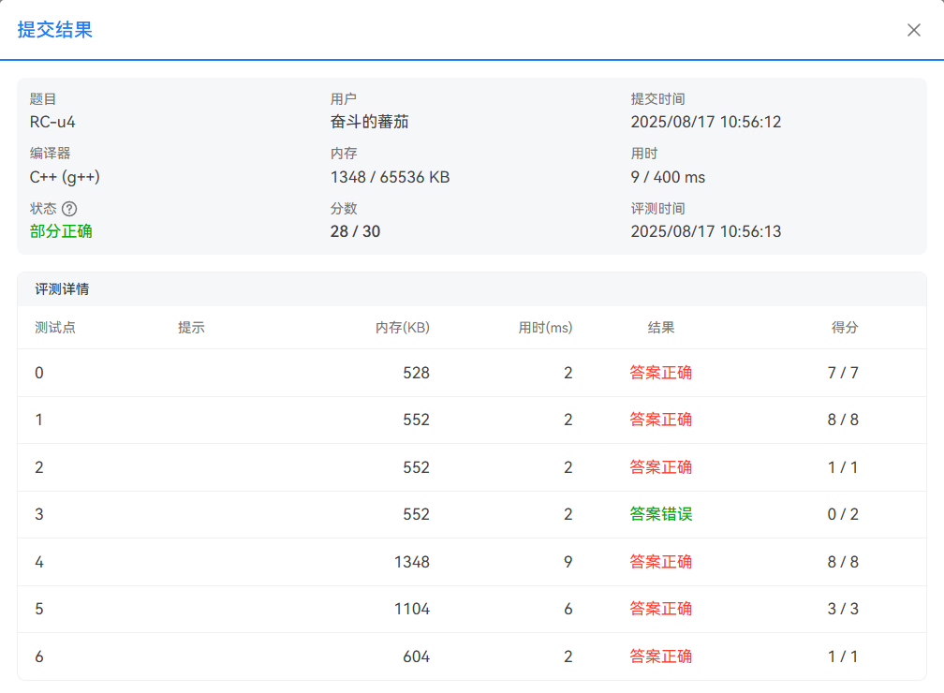Click result 答案正确 for test point 1
The width and height of the screenshot is (944, 693).
pos(660,420)
